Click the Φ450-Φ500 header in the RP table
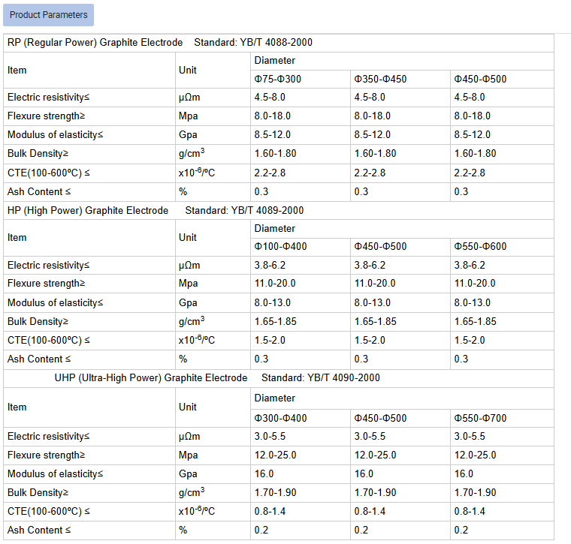 pos(480,79)
